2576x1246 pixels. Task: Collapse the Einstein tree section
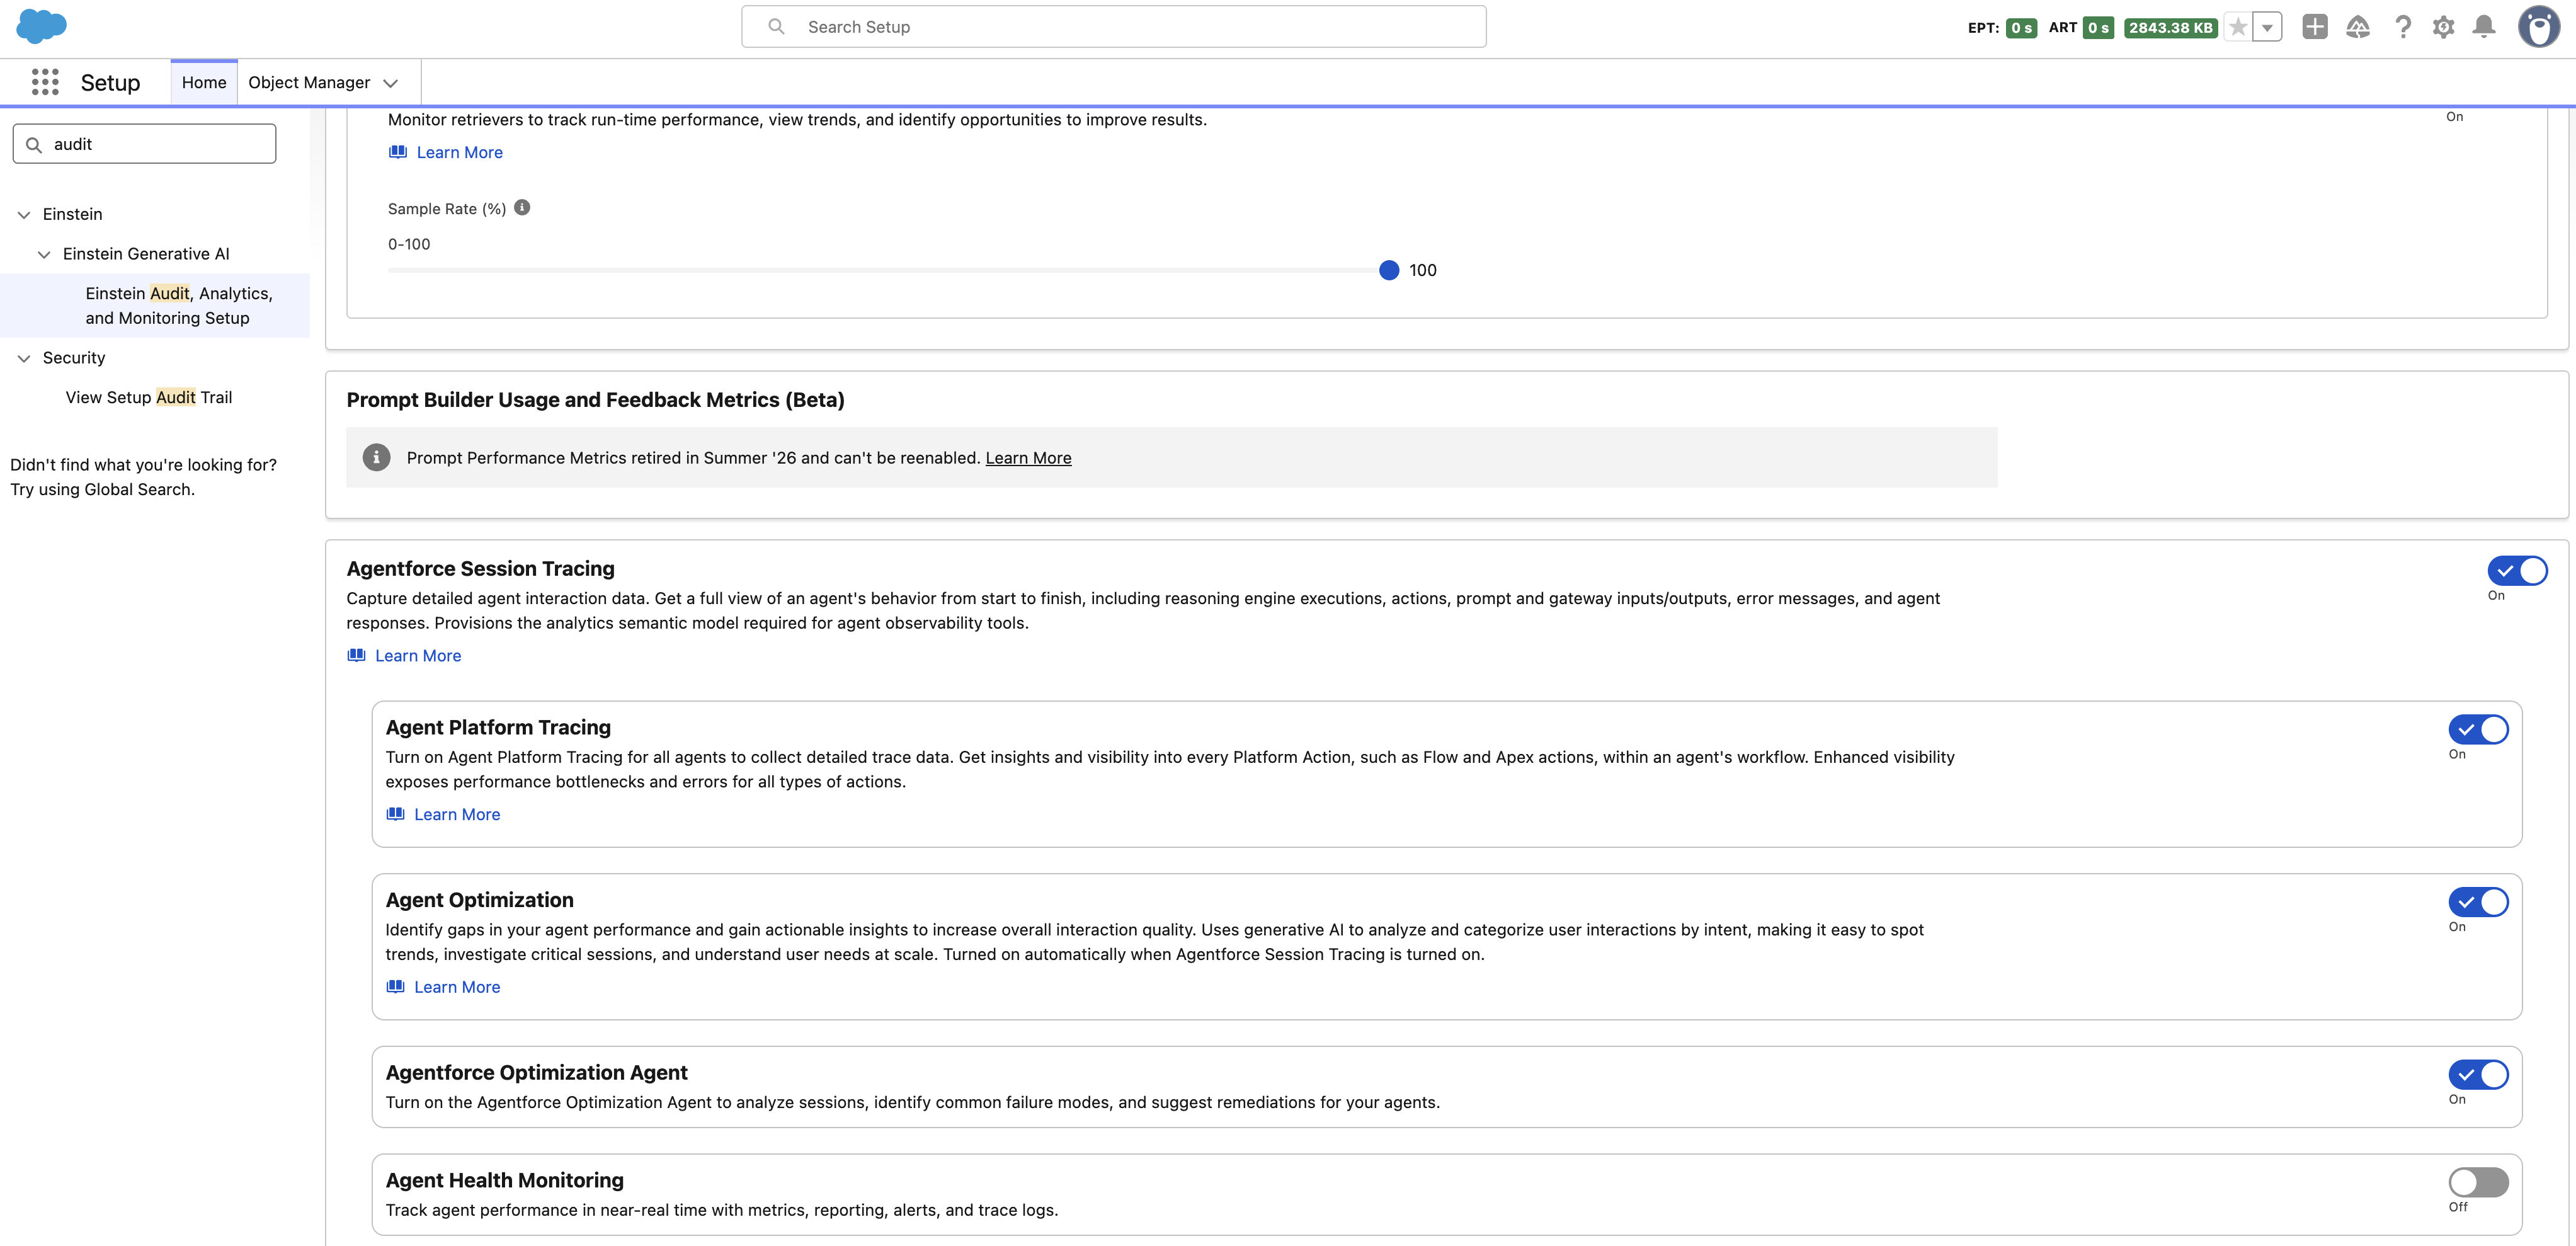[24, 215]
